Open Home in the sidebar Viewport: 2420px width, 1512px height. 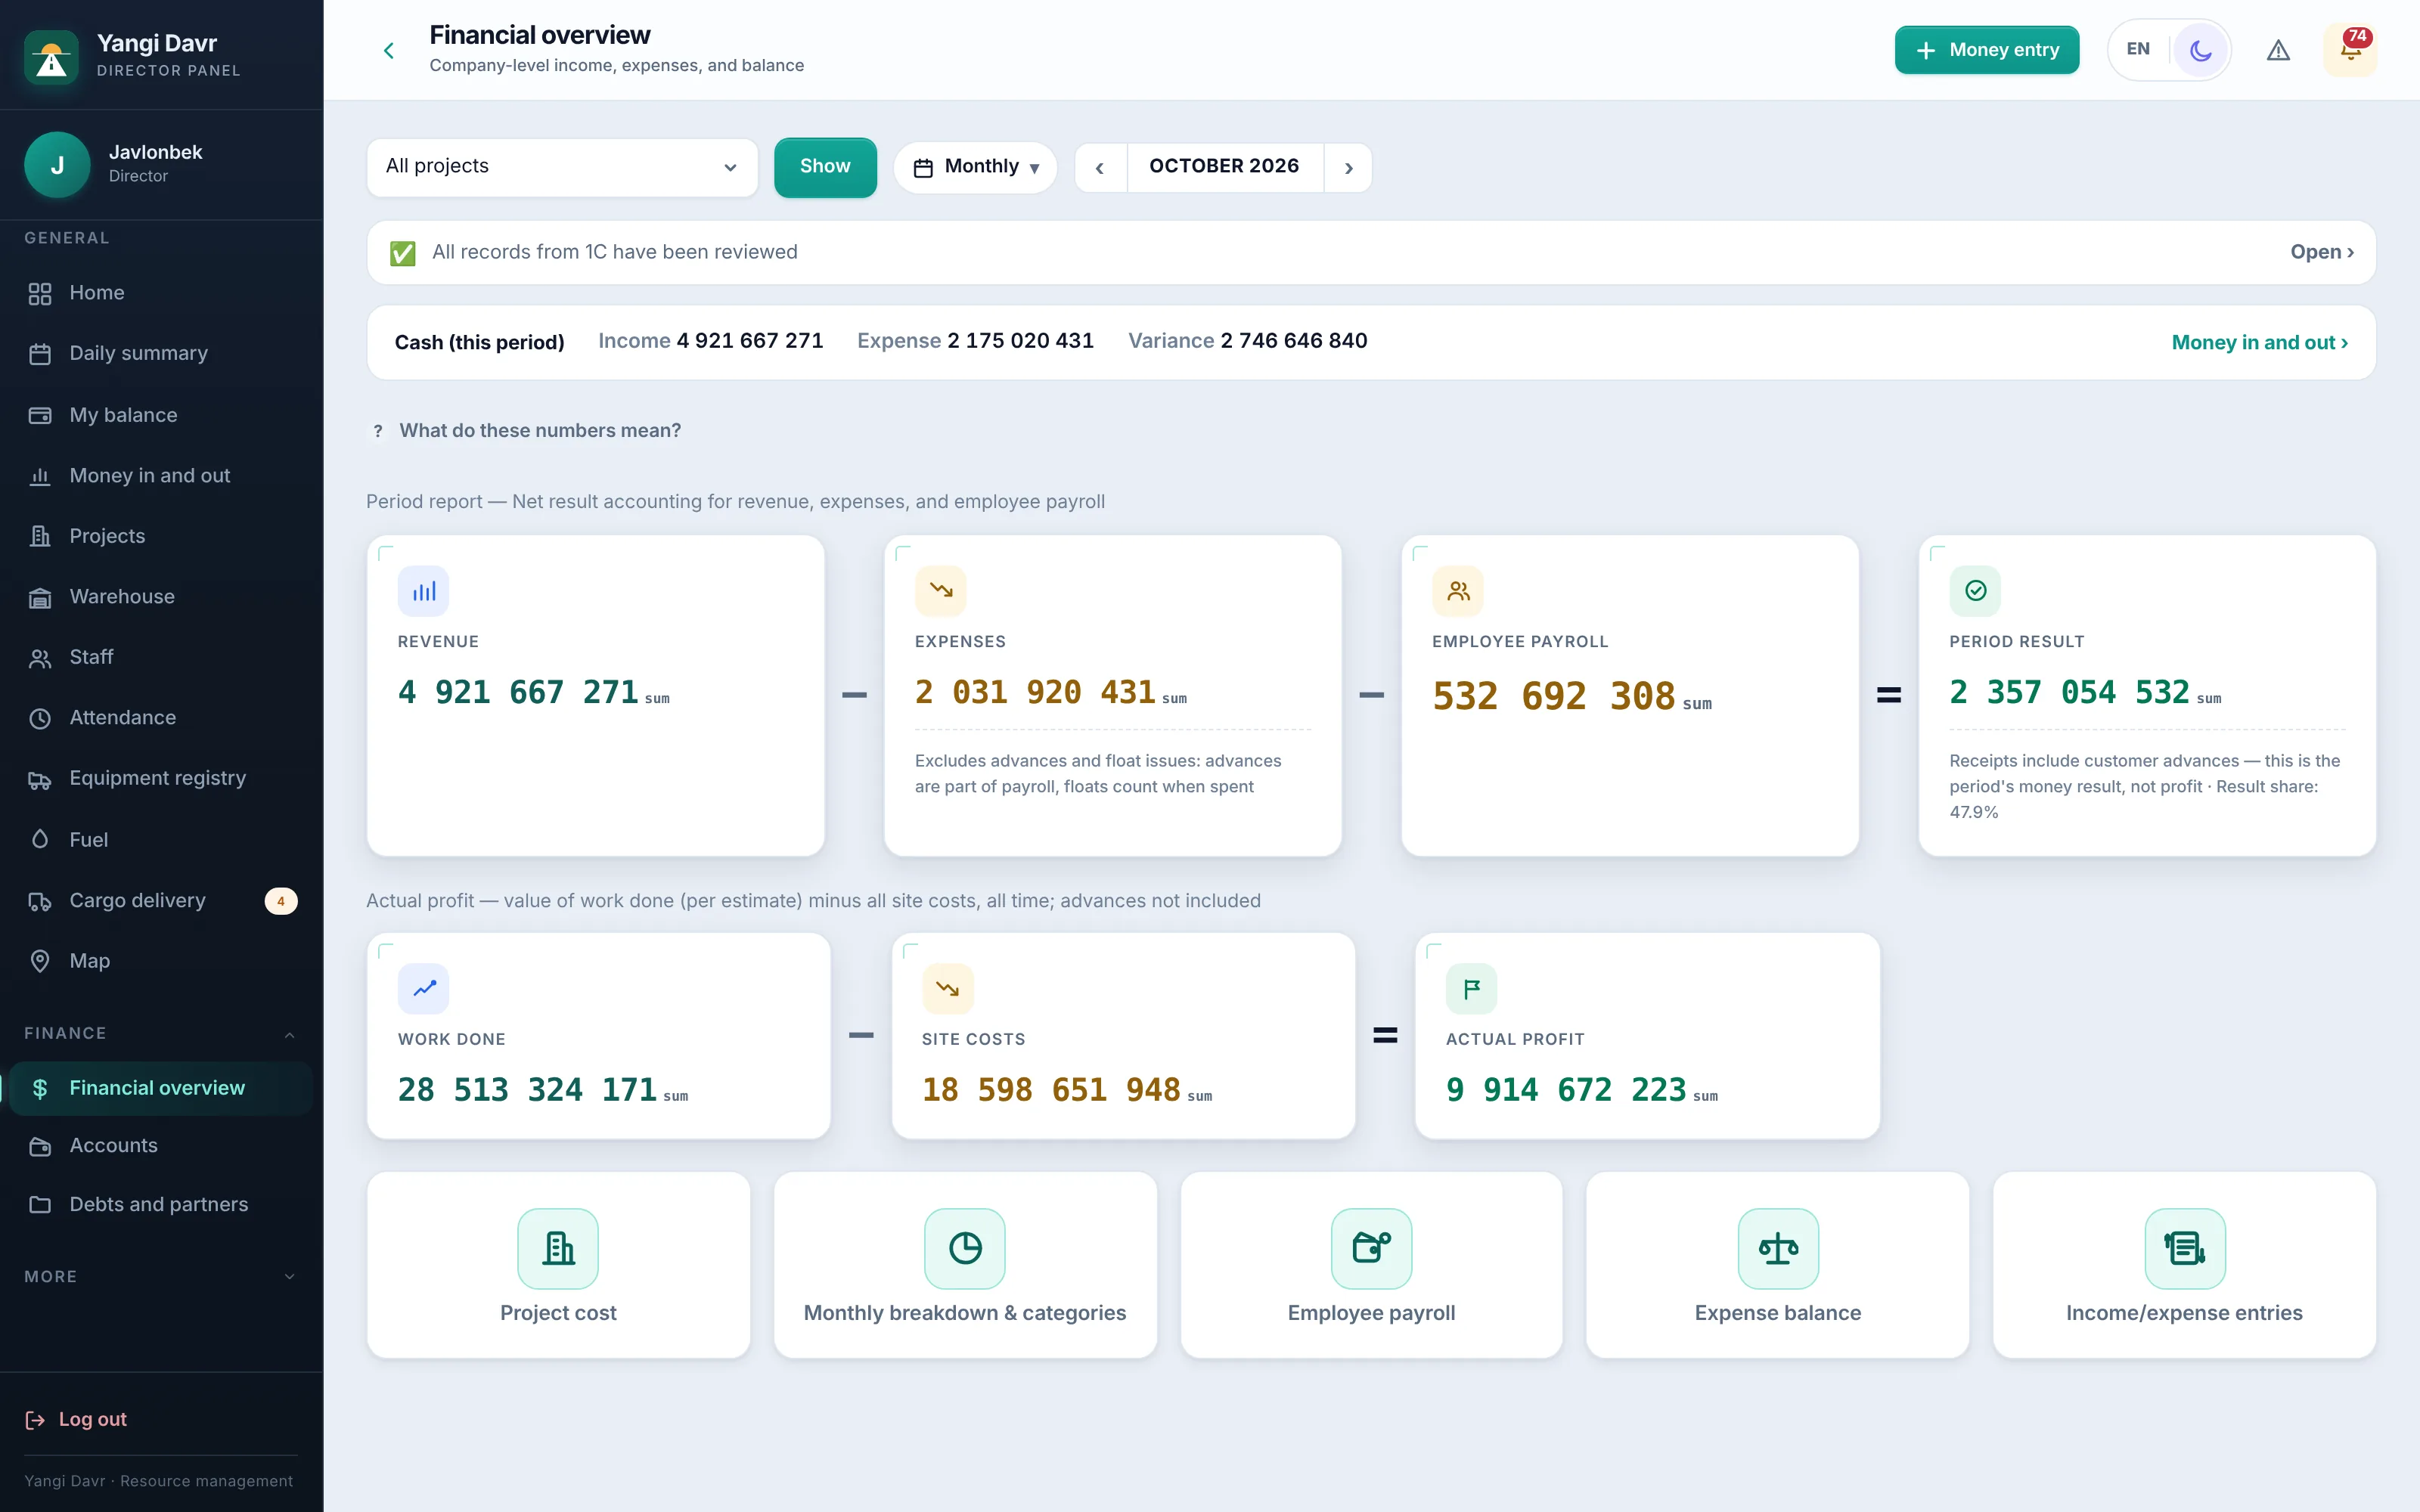click(161, 293)
